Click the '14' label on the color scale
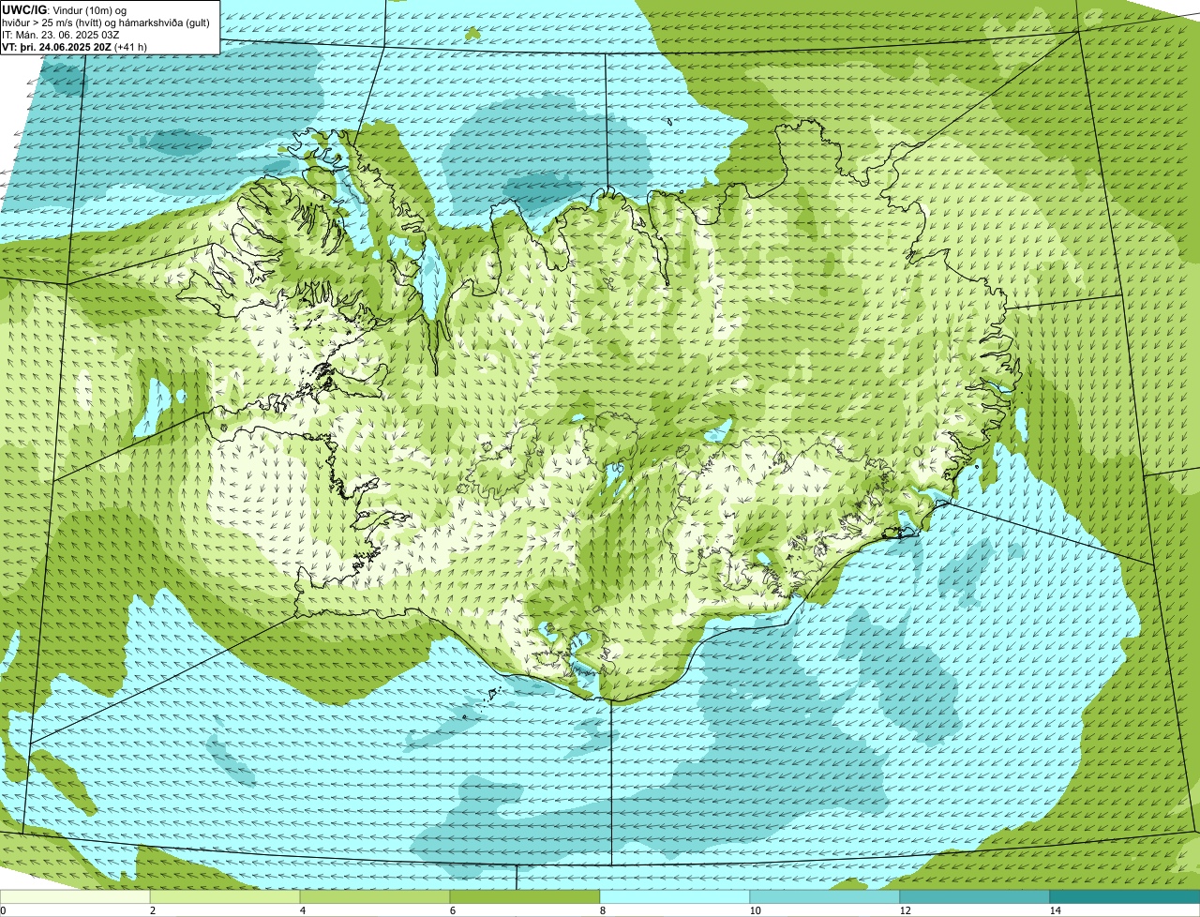The width and height of the screenshot is (1200, 917). pos(1055,910)
